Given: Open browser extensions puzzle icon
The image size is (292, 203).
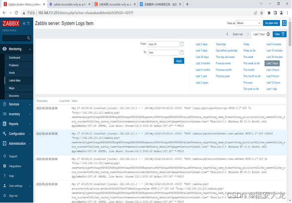Looking at the screenshot, I should click(x=269, y=13).
